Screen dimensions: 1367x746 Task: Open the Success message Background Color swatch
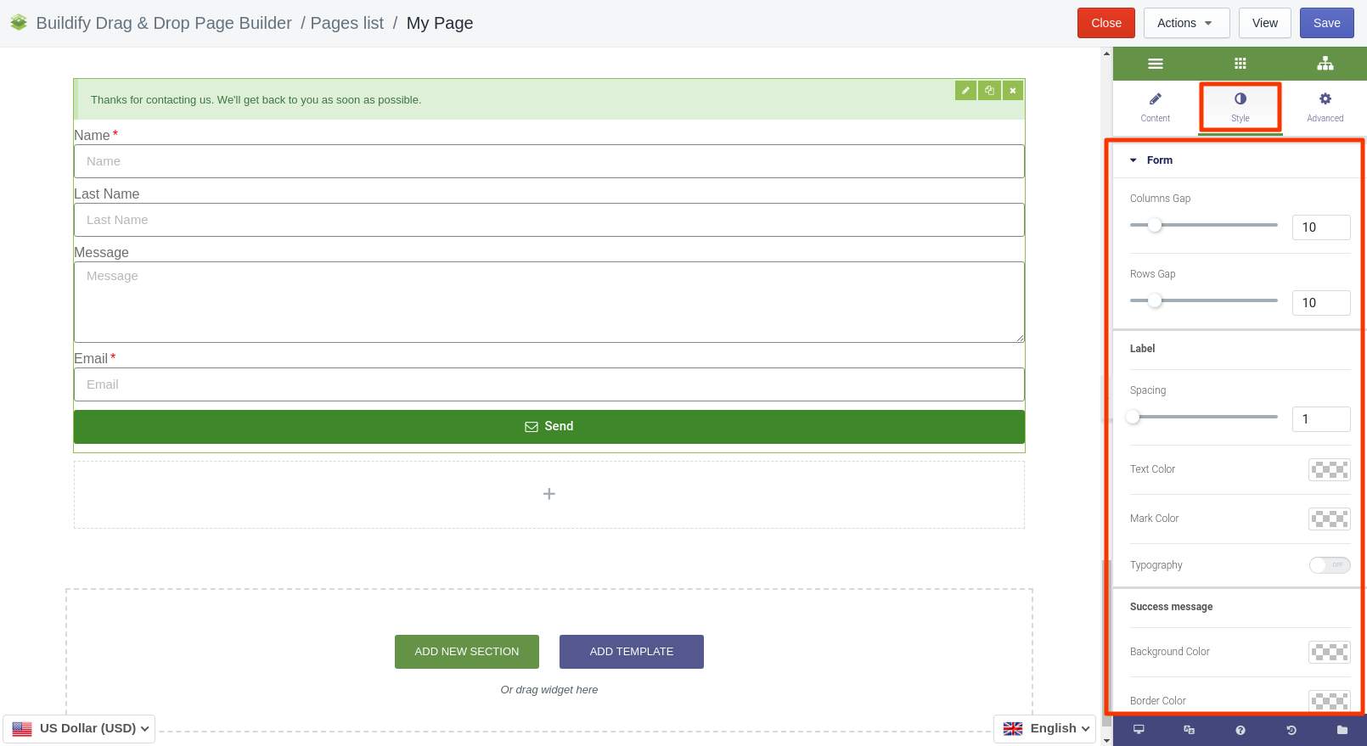click(x=1330, y=652)
